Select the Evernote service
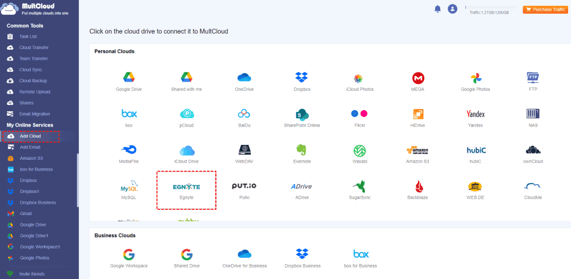This screenshot has width=571, height=279. [302, 154]
